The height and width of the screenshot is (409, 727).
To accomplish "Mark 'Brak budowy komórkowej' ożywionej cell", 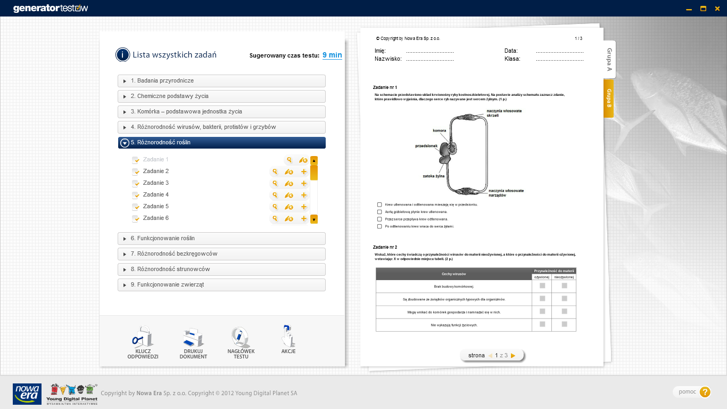I will [542, 286].
